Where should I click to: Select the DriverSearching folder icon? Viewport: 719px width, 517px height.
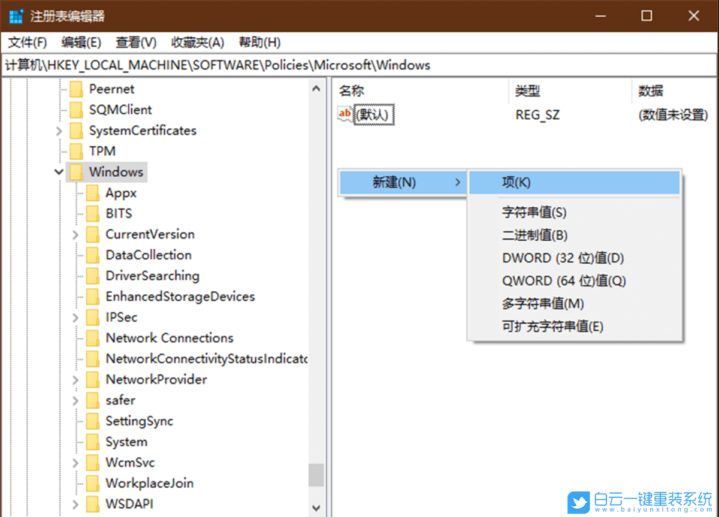tap(93, 276)
